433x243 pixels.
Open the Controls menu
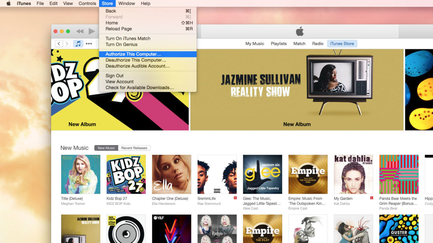(x=87, y=3)
